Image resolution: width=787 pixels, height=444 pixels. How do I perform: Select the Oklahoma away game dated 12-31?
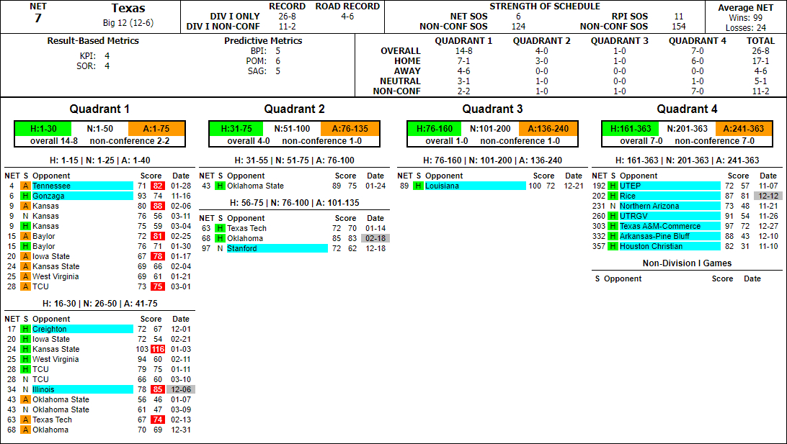(x=99, y=430)
